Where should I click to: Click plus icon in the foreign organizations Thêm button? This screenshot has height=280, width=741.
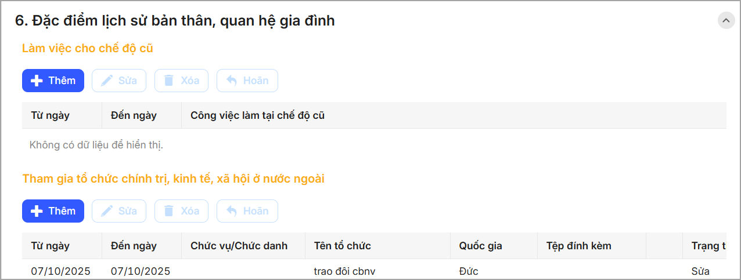(37, 211)
